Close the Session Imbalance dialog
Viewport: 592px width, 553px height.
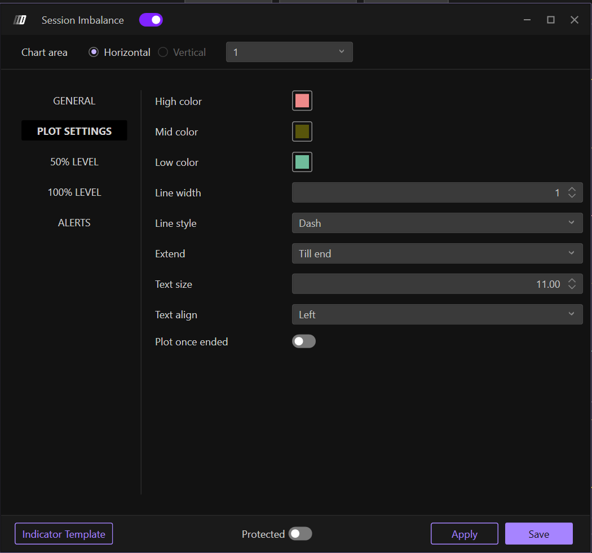click(575, 20)
